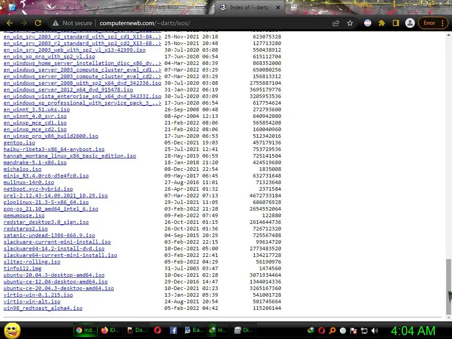Go back using the browser Back arrow
Image resolution: width=452 pixels, height=339 pixels.
[x=10, y=23]
